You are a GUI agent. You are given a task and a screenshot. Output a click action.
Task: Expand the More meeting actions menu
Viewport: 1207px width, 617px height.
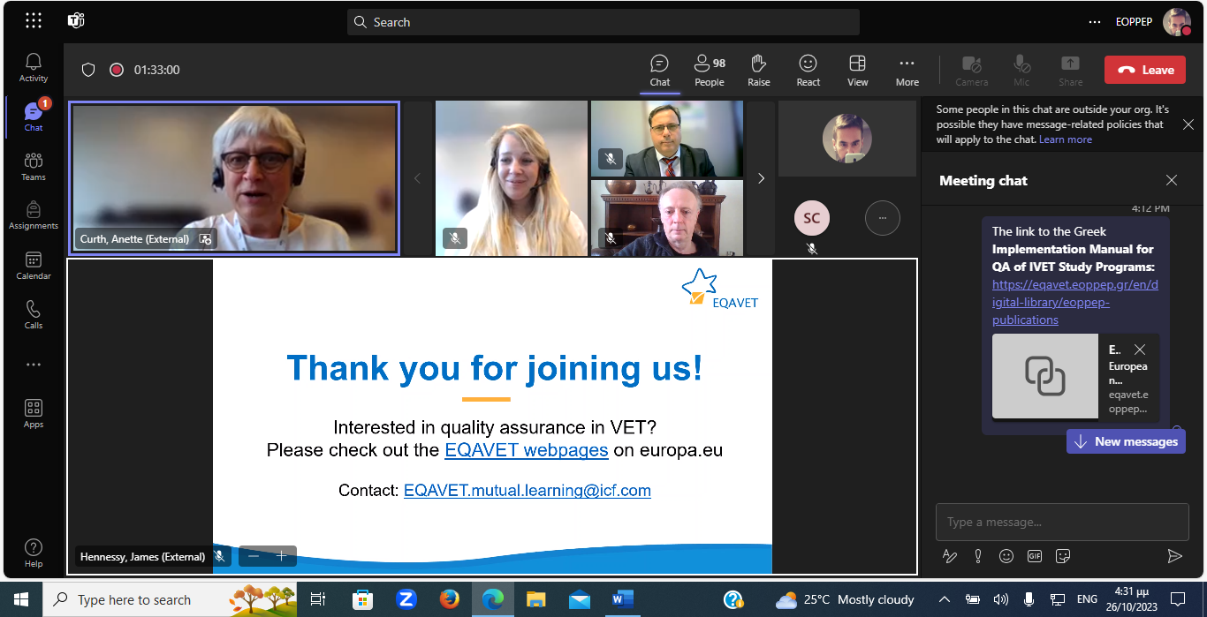tap(907, 70)
